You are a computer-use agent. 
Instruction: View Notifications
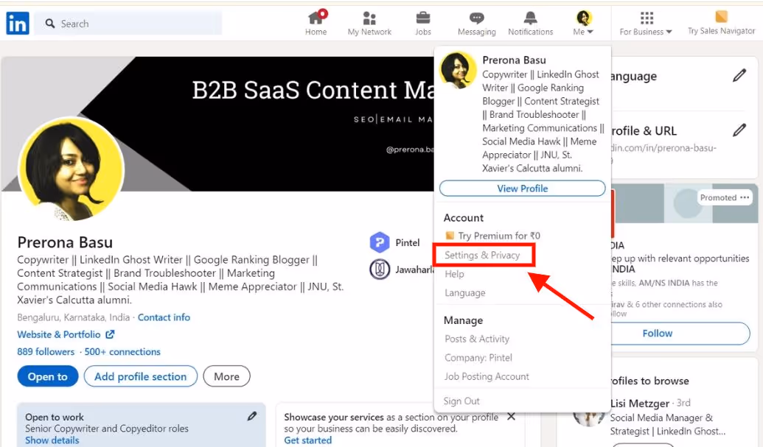click(530, 22)
